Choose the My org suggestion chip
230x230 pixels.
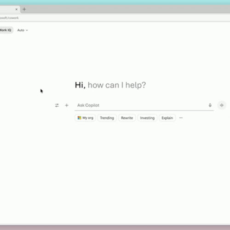click(85, 118)
